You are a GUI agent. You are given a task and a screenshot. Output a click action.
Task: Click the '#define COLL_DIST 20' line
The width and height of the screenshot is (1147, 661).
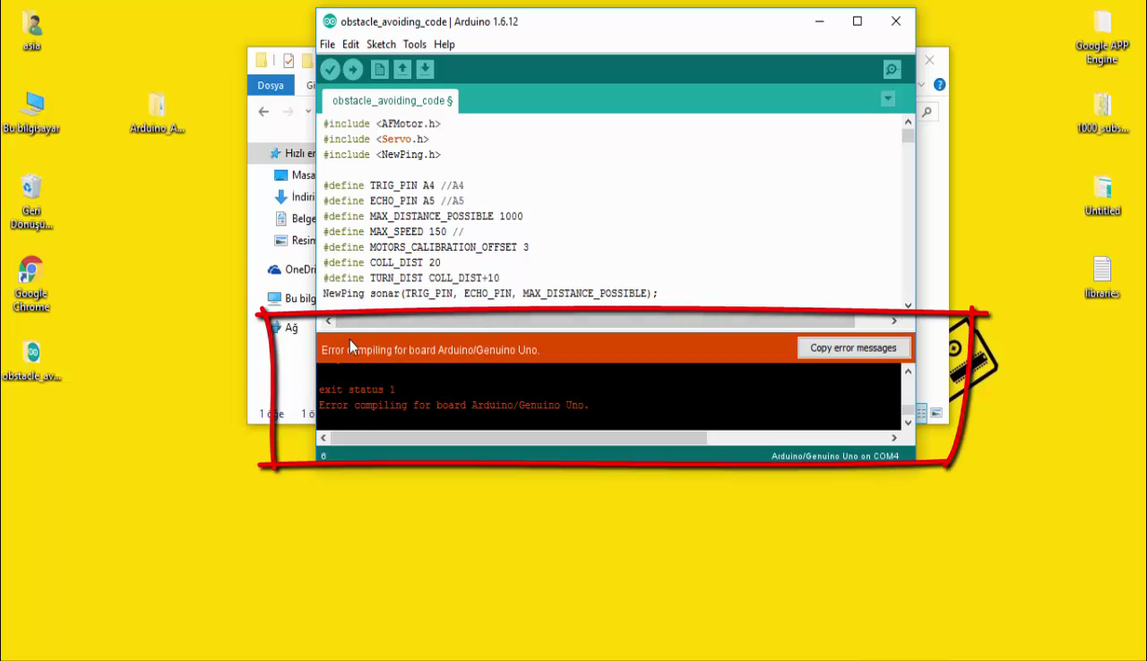pyautogui.click(x=382, y=262)
